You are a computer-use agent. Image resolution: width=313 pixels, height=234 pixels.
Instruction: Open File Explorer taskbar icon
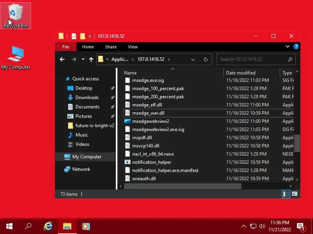pos(67,226)
